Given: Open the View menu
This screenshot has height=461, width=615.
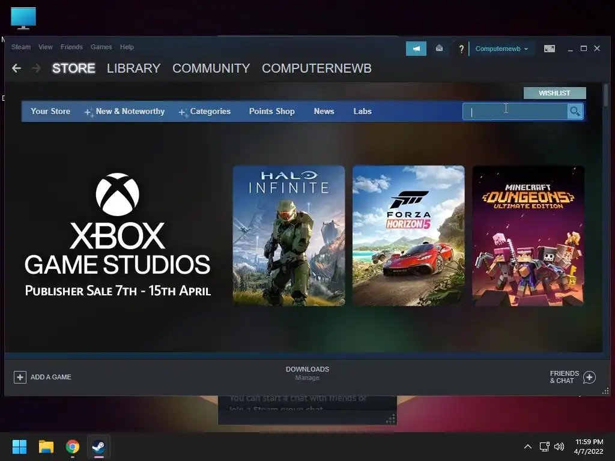Looking at the screenshot, I should pos(46,47).
